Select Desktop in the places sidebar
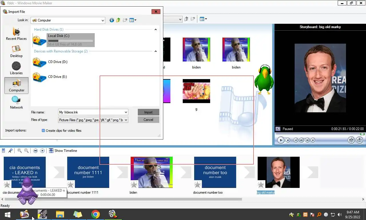Screen dimensions: 366x220 [16, 52]
